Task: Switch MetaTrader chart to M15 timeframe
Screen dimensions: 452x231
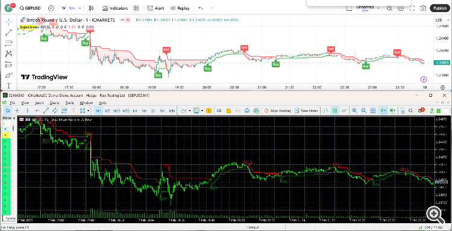Action: pos(116,111)
